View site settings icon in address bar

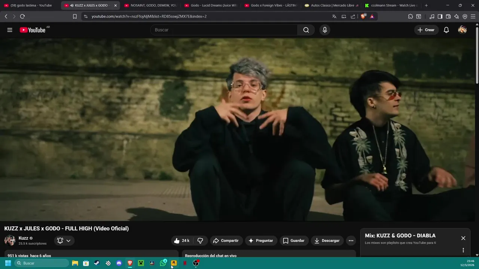[86, 16]
